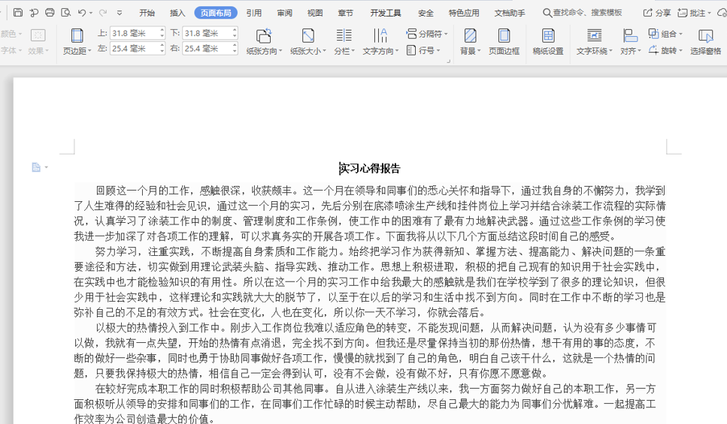Open the 对齐 align dropdown
This screenshot has width=727, height=424.
[x=631, y=51]
